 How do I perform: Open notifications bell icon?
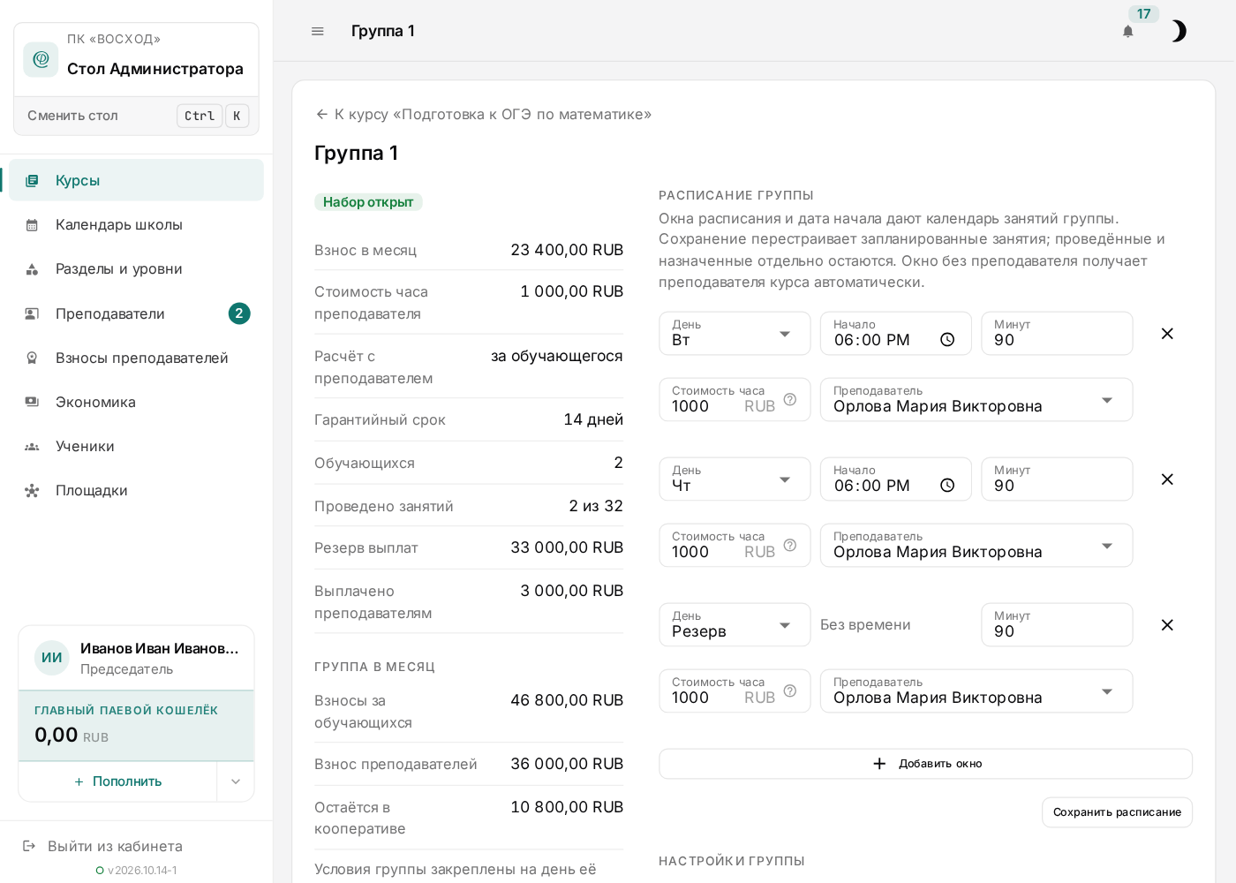tap(1128, 32)
